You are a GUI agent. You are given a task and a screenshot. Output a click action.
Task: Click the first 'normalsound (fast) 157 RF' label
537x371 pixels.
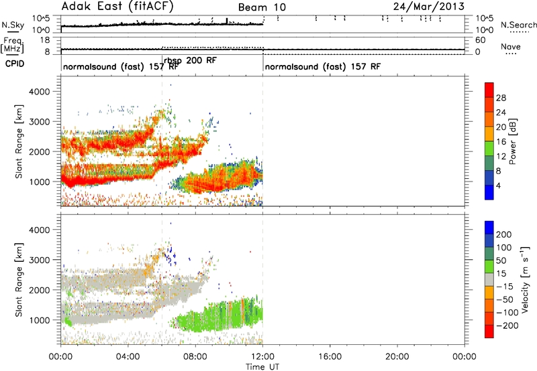[121, 66]
